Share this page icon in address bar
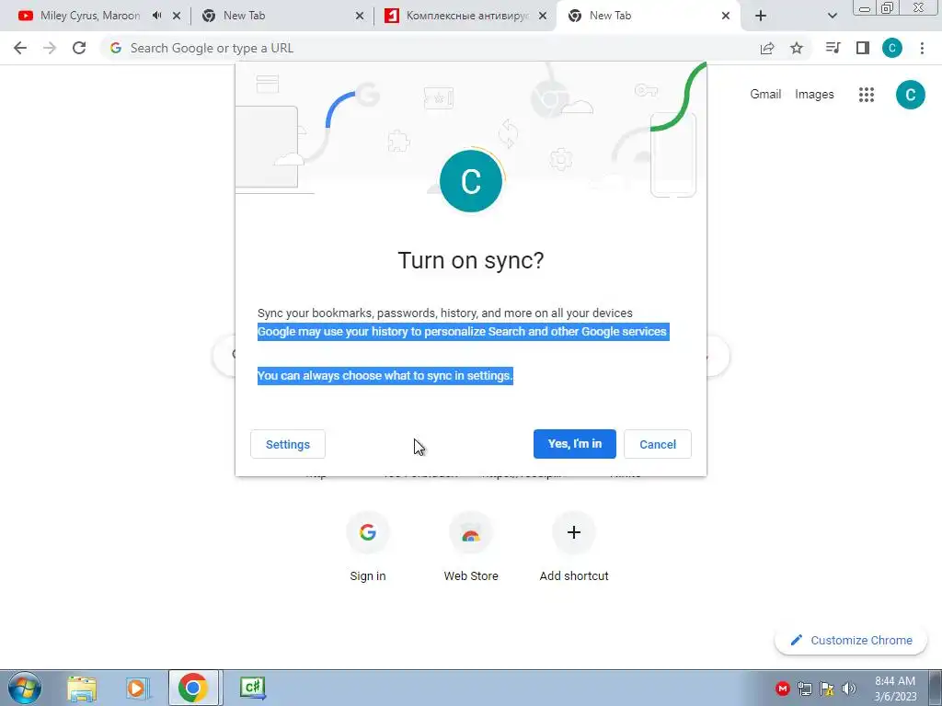 pyautogui.click(x=767, y=48)
